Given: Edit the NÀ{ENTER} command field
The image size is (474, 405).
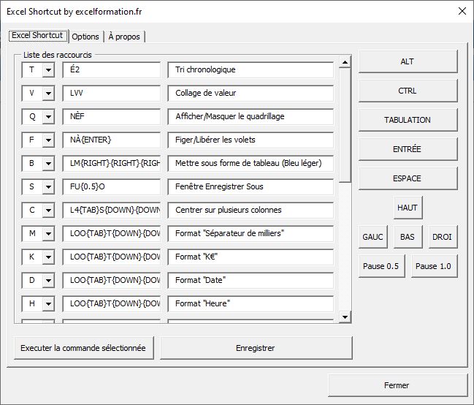Looking at the screenshot, I should coord(112,140).
